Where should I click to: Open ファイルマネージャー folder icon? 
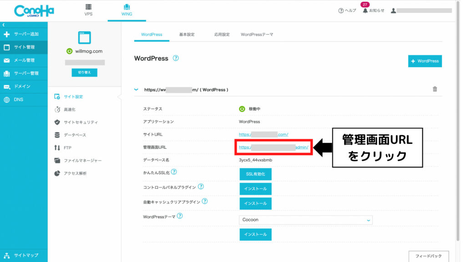click(x=57, y=161)
